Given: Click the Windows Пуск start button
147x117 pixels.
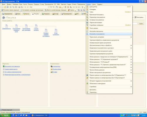Looking at the screenshot, I should point(5,115).
